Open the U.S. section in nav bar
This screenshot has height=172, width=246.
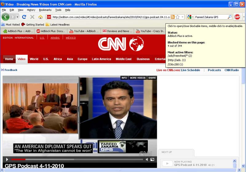pyautogui.click(x=46, y=59)
